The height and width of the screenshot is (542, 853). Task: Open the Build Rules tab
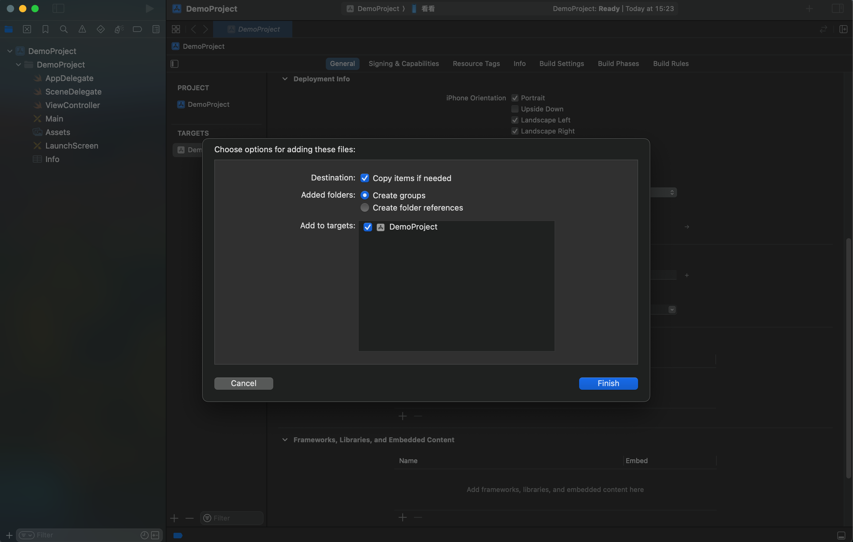point(671,64)
